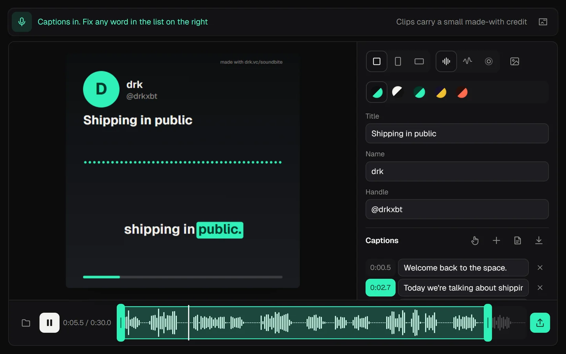Viewport: 566px width, 354px height.
Task: Pick the mint-on-dark-green color theme
Action: (419, 92)
